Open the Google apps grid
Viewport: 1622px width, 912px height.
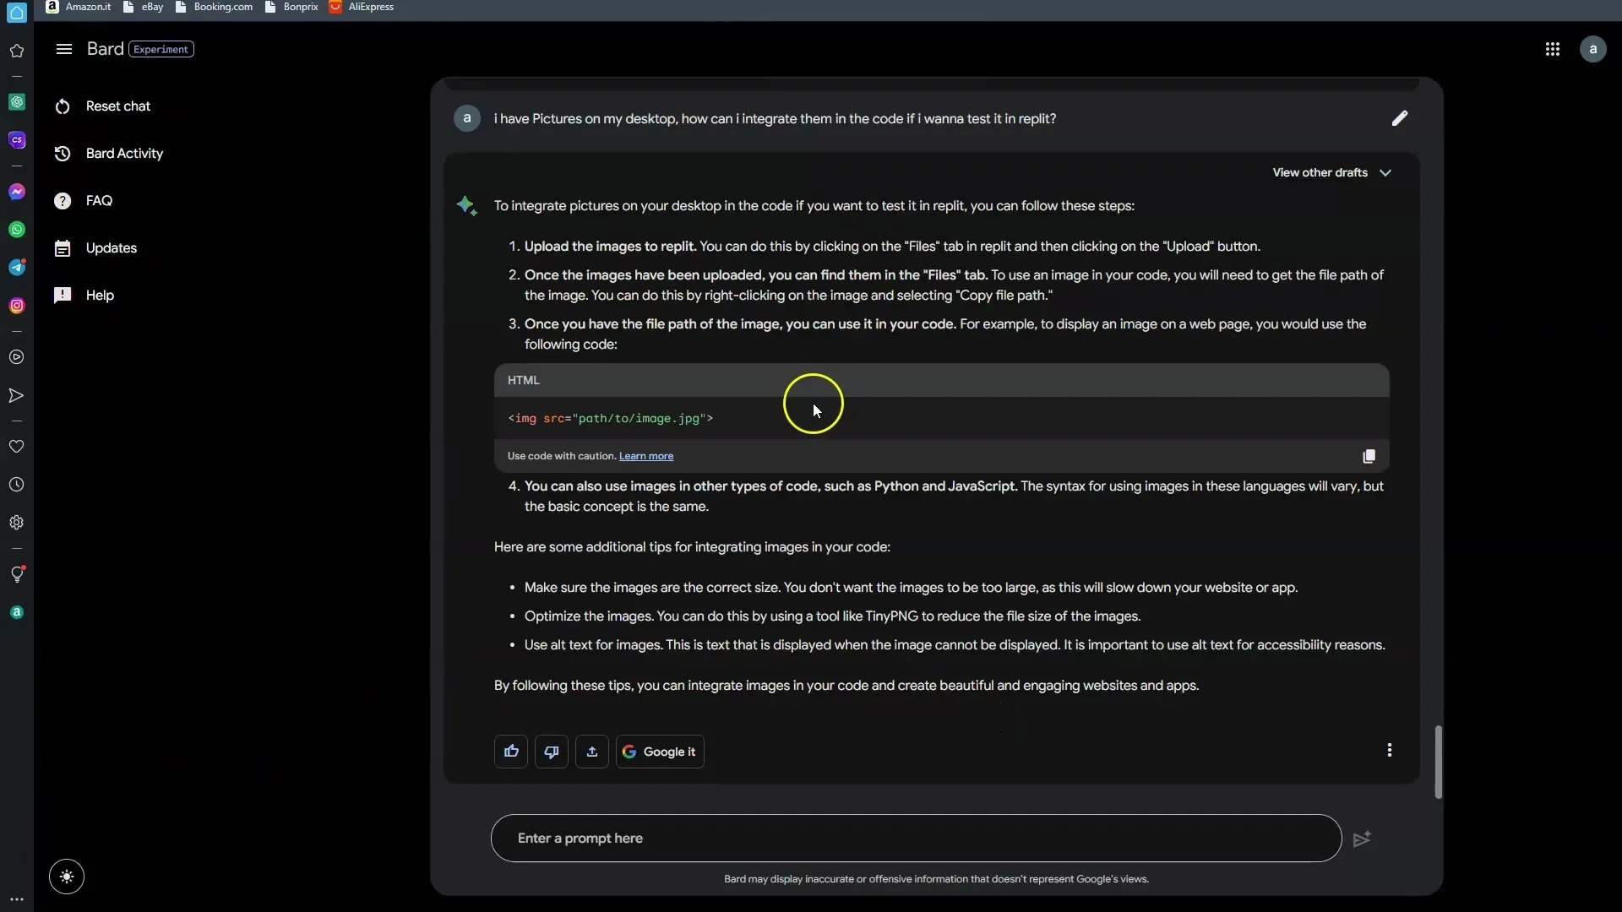[1552, 49]
